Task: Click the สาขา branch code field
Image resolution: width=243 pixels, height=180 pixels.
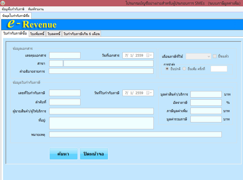Action: coord(56,63)
